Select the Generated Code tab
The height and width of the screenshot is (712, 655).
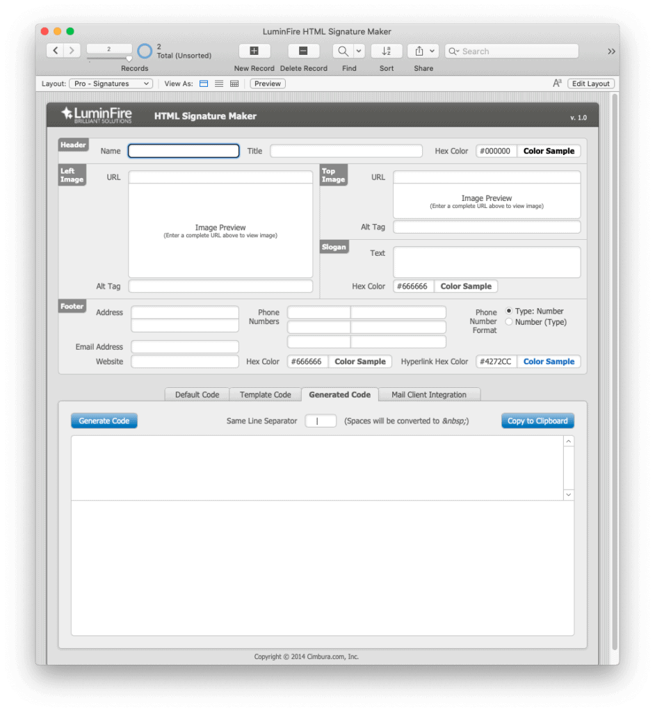(x=340, y=395)
